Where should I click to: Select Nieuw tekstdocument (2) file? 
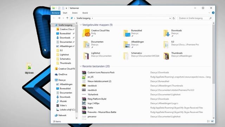tap(99, 81)
